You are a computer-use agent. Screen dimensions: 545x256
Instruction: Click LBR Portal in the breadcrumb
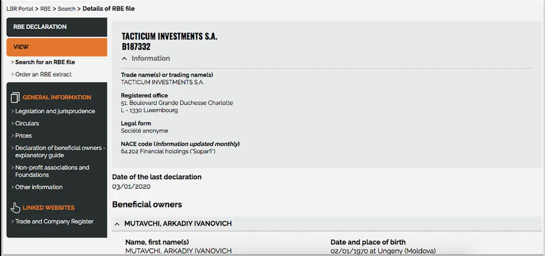20,9
